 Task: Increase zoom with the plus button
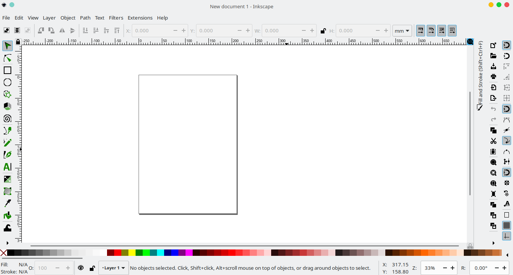pyautogui.click(x=453, y=268)
